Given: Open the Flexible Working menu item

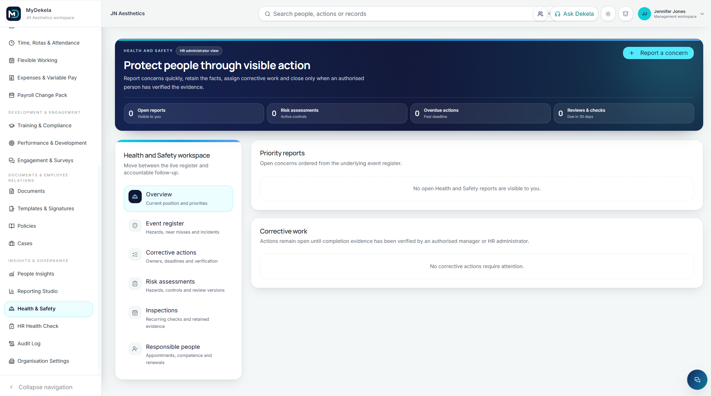Looking at the screenshot, I should (x=49, y=60).
